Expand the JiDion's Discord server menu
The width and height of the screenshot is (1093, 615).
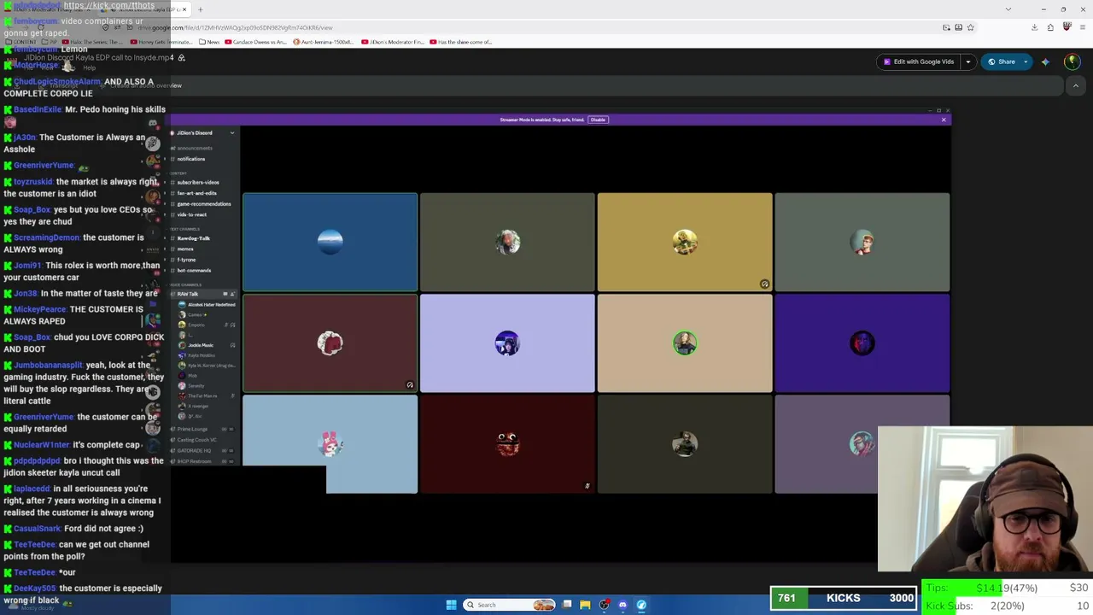(x=231, y=133)
